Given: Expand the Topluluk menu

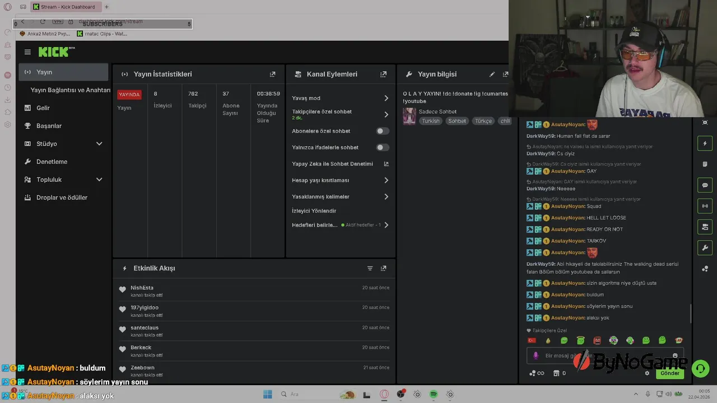Looking at the screenshot, I should click(x=99, y=180).
